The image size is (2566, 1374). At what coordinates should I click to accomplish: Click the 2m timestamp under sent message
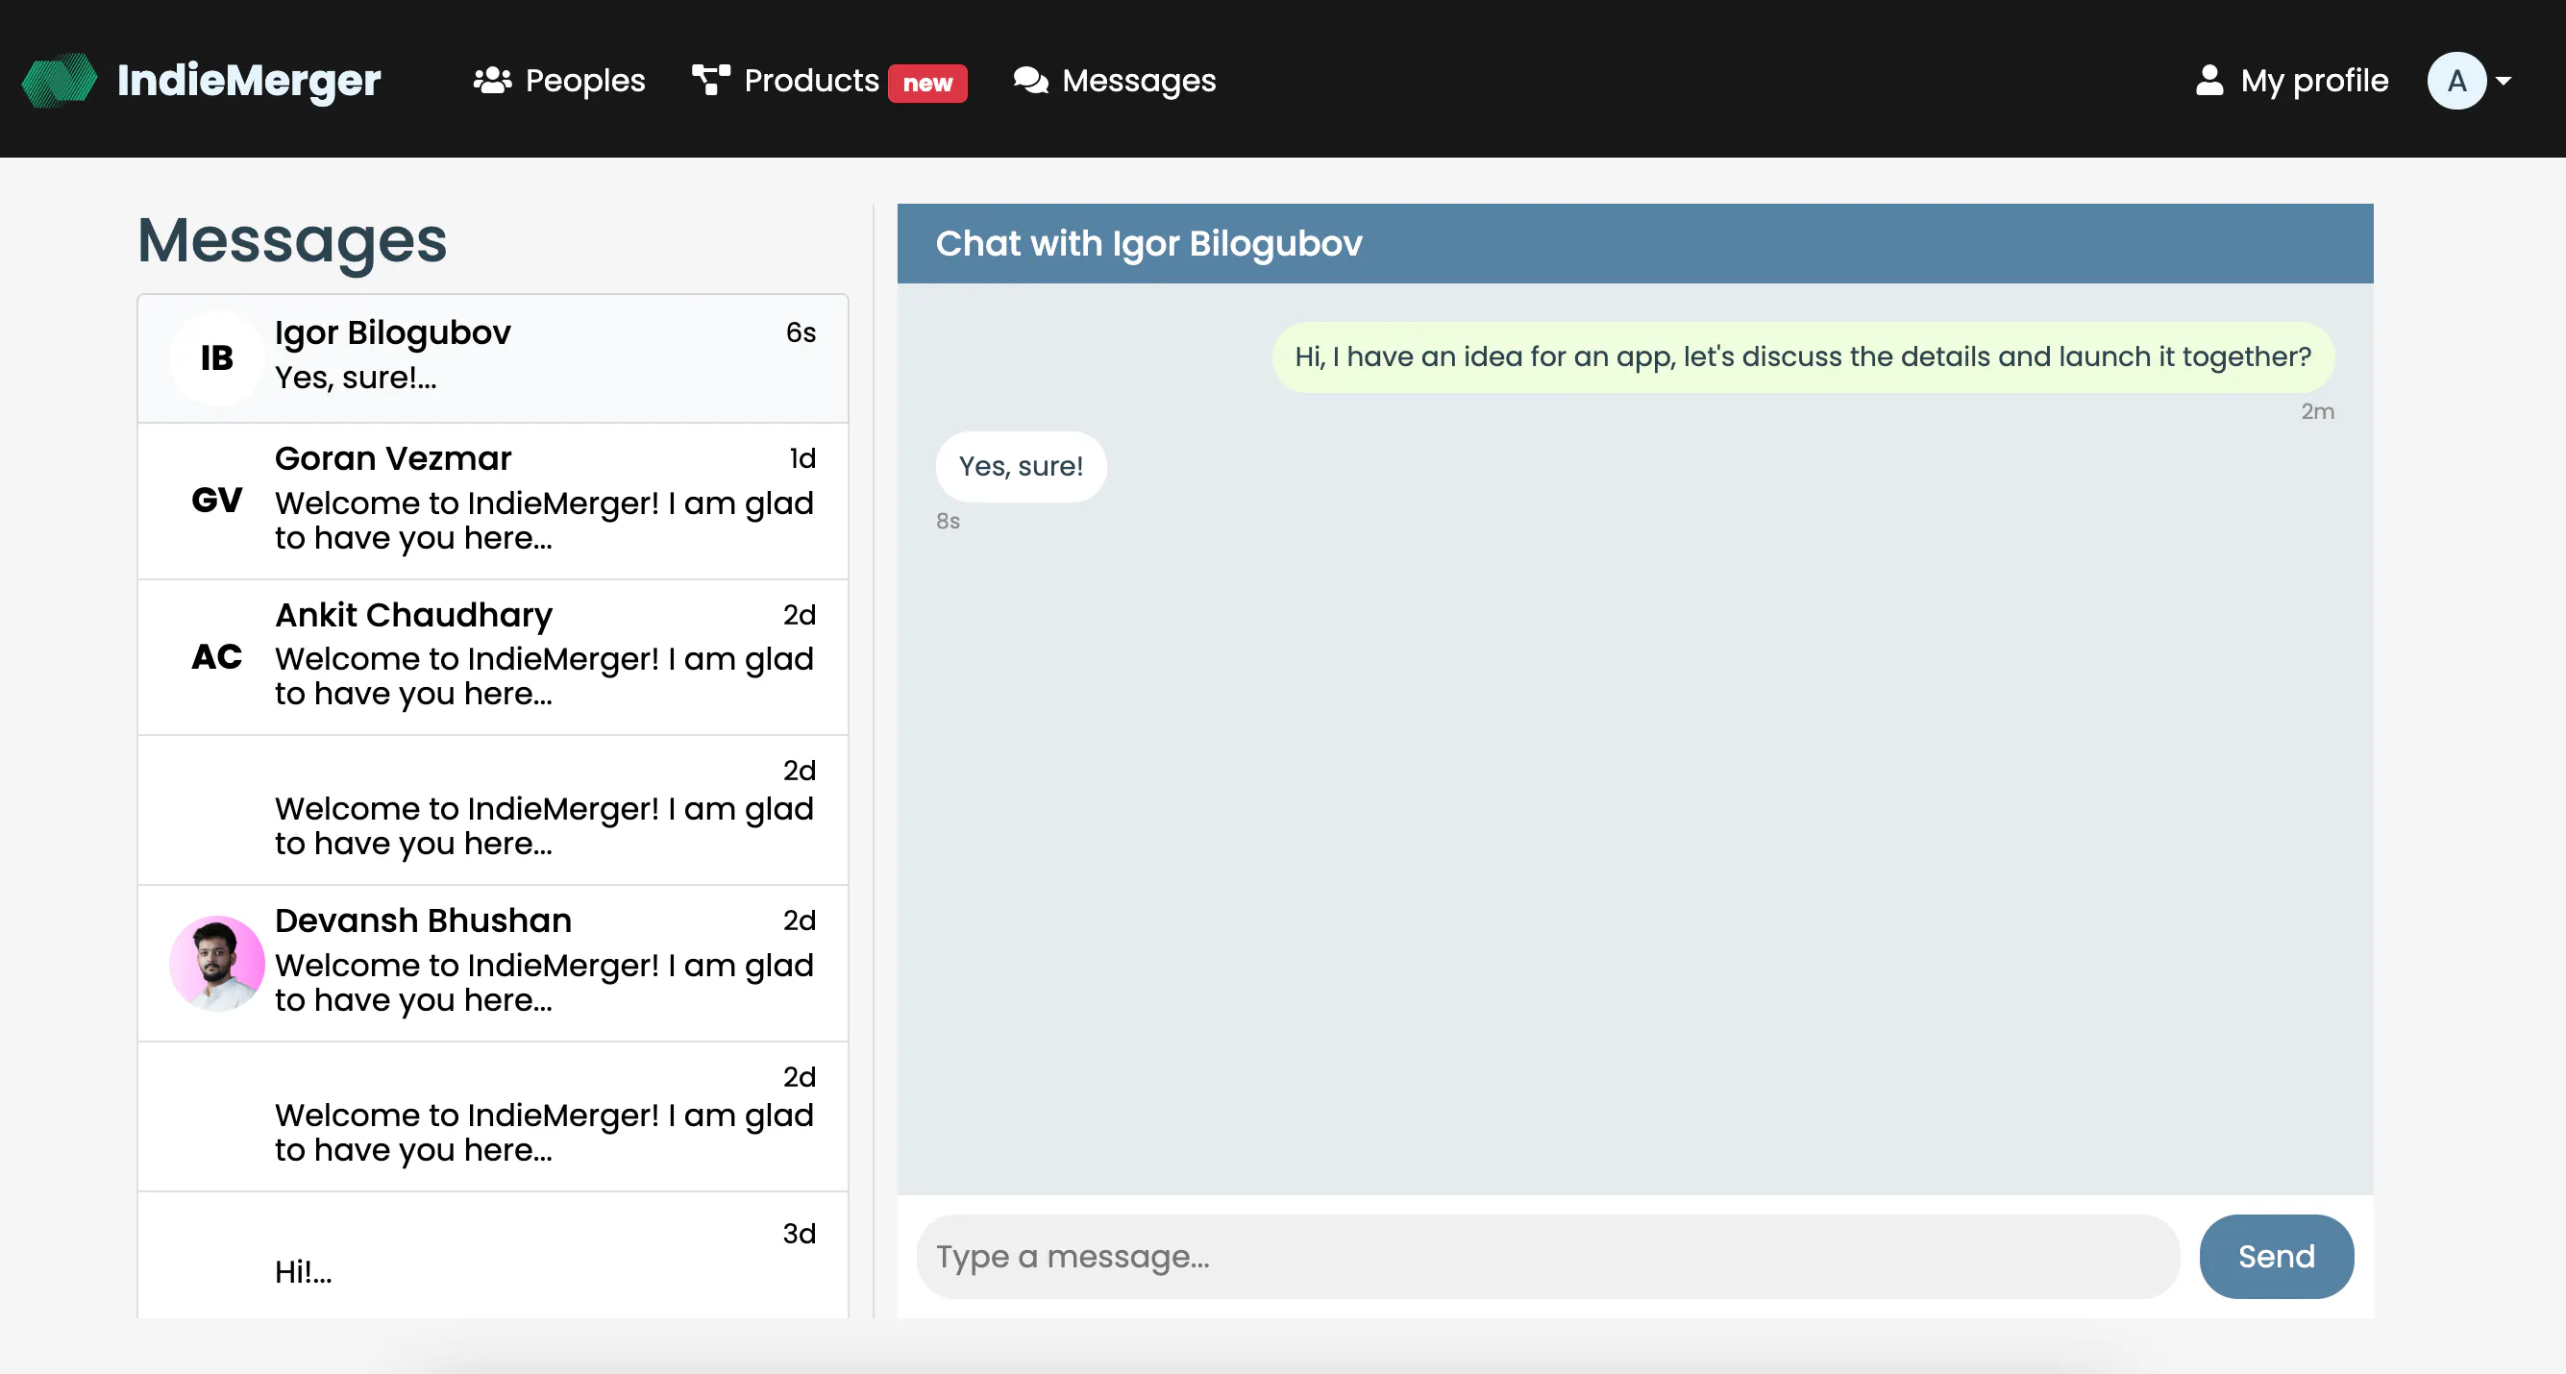[x=2317, y=411]
